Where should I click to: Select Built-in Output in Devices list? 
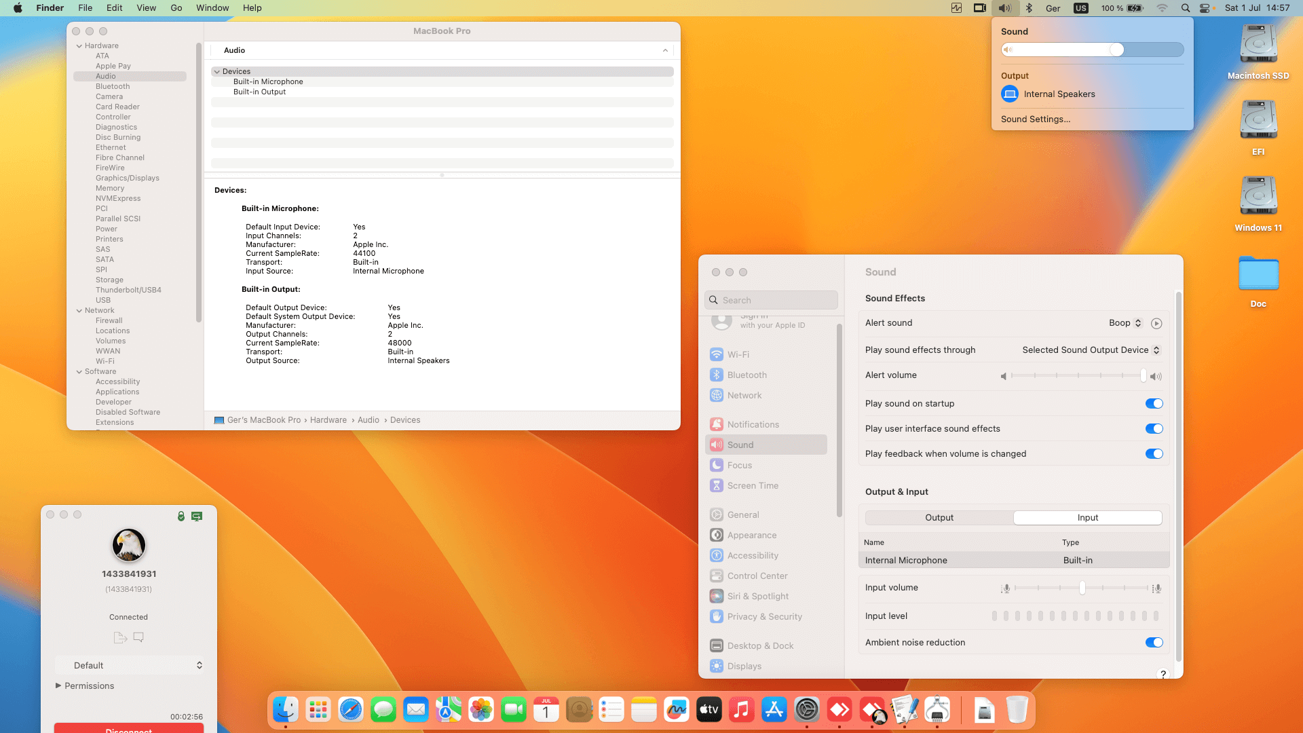(x=442, y=92)
